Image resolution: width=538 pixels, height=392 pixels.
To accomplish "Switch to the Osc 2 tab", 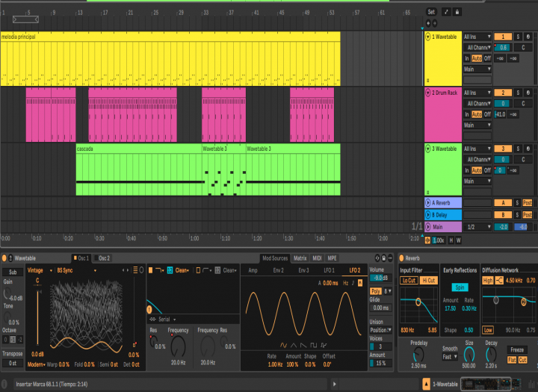I will 105,258.
